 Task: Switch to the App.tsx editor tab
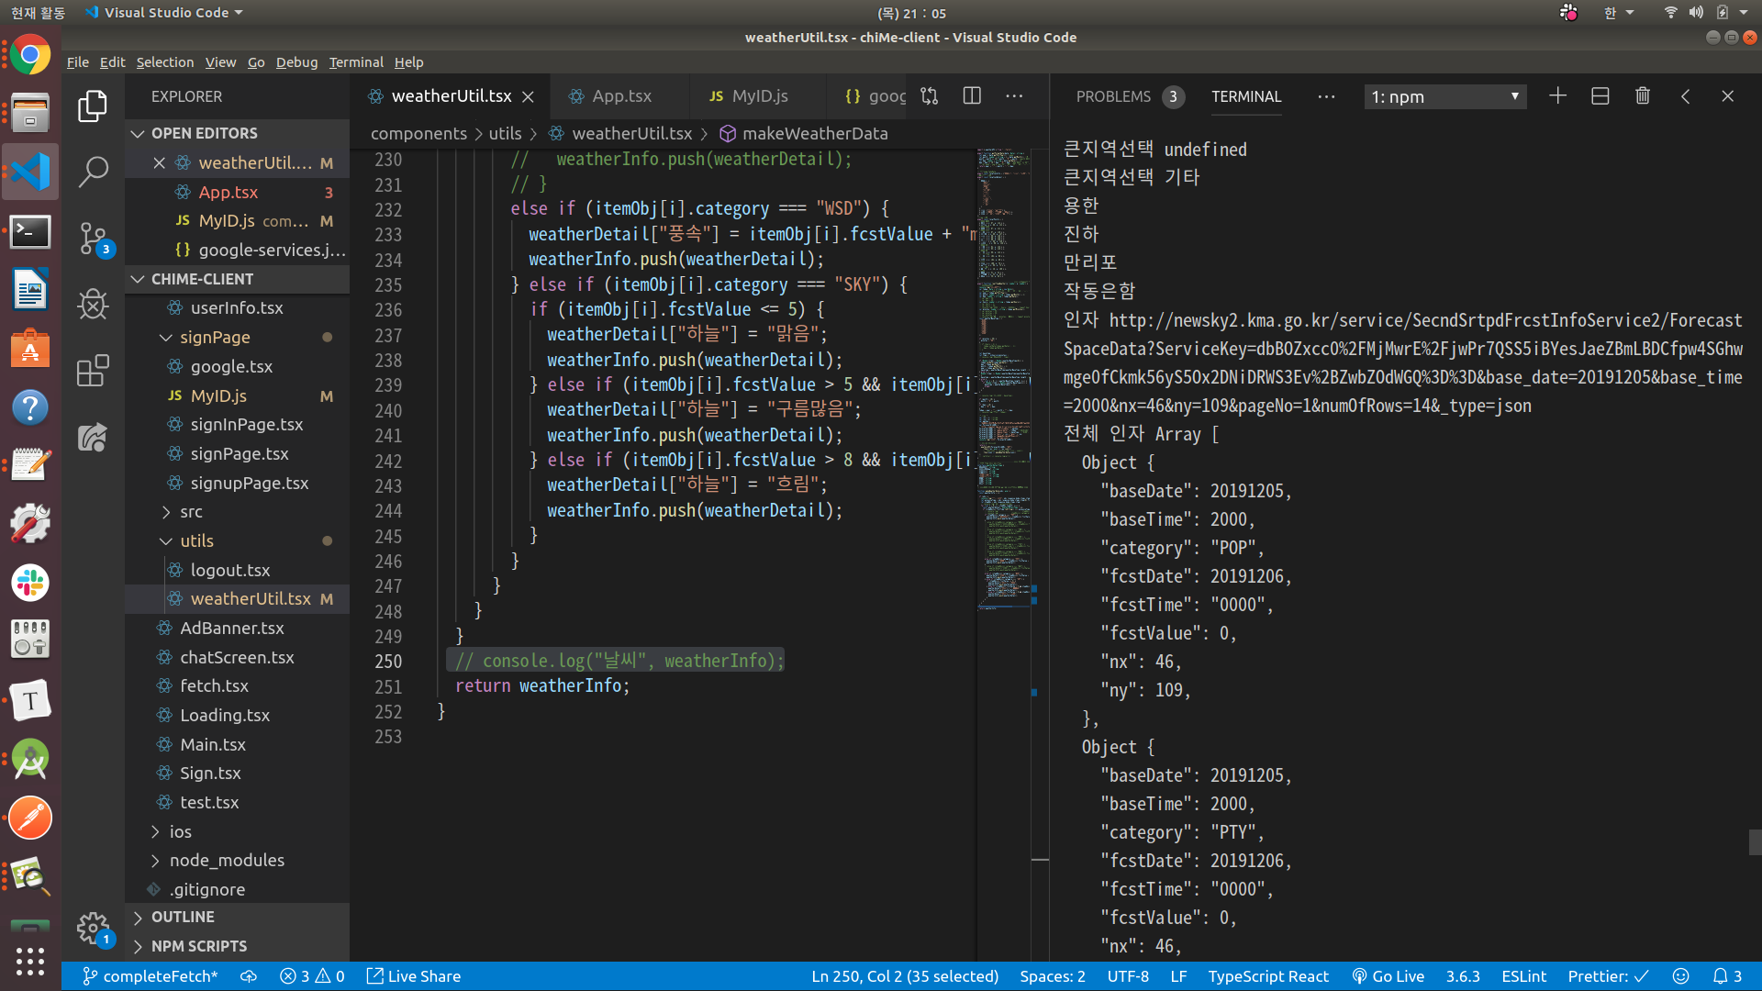pos(620,96)
